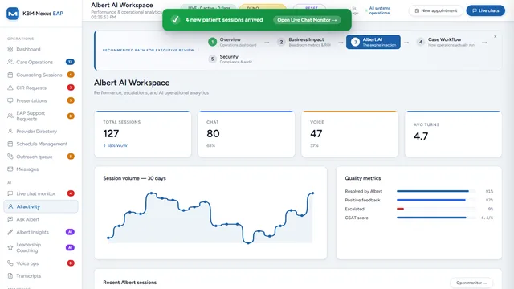Click the 91% resolved value

(489, 191)
